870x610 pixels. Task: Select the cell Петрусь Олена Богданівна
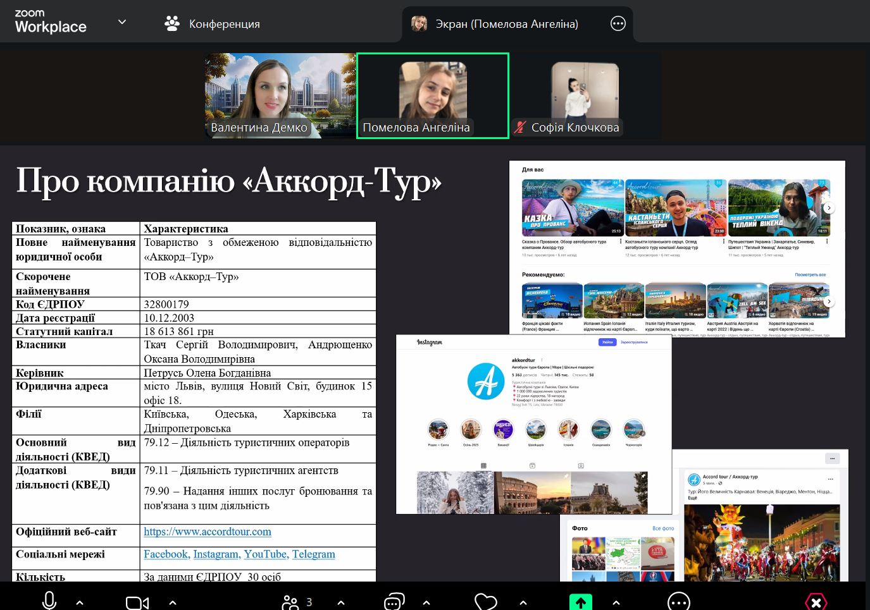click(x=208, y=373)
